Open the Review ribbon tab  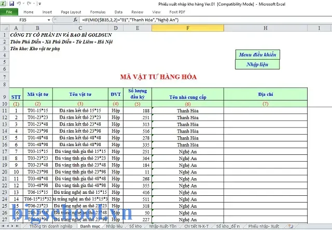[x=137, y=12]
